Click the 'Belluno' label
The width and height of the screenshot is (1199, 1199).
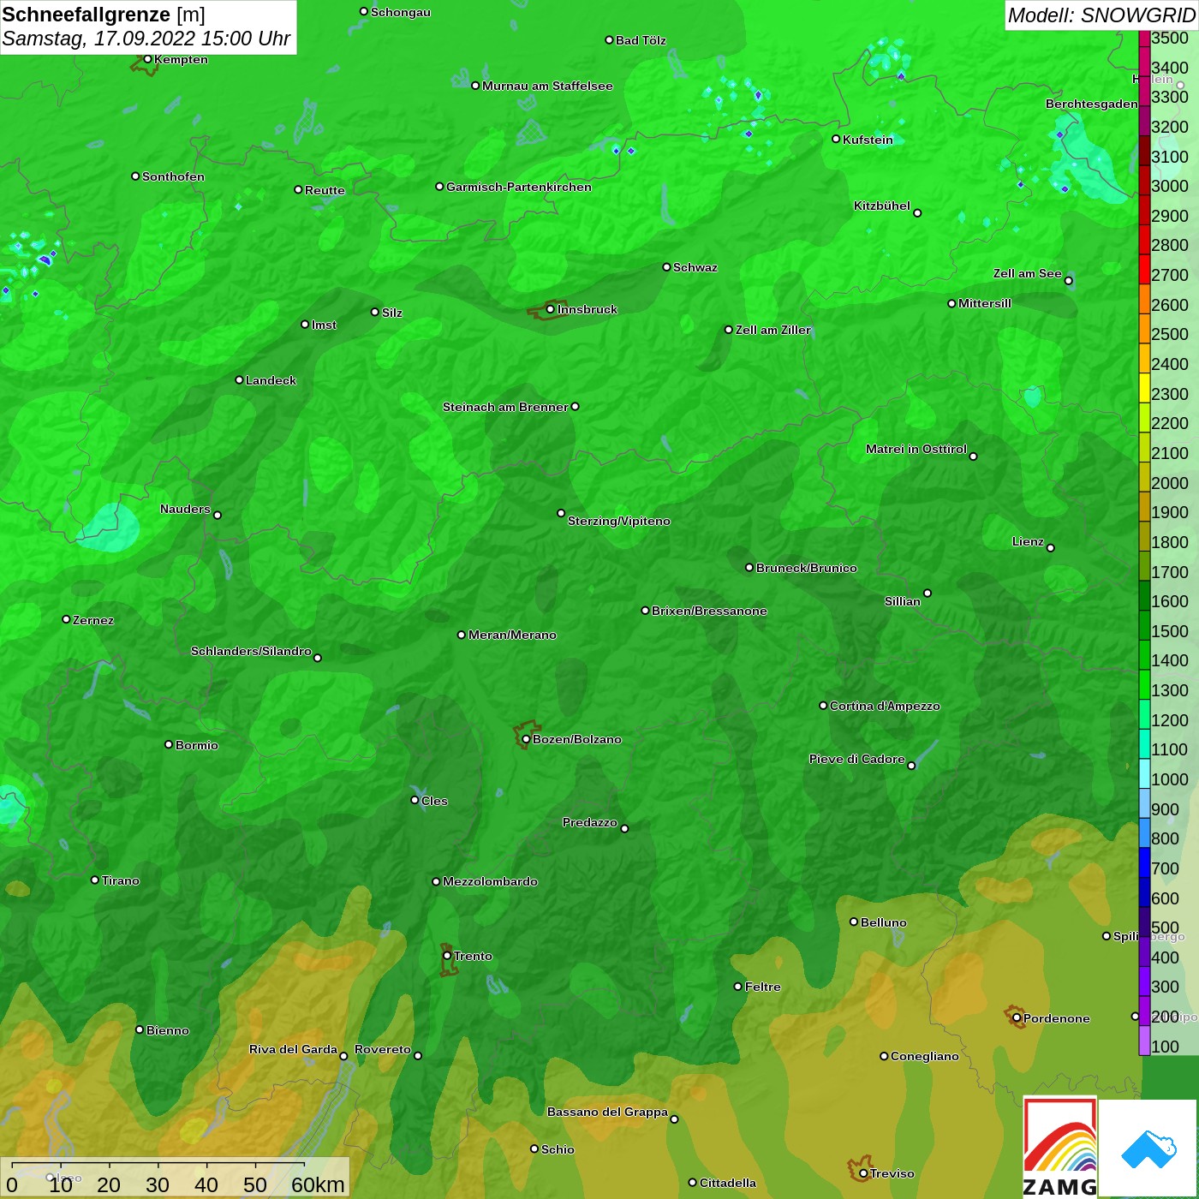click(883, 922)
